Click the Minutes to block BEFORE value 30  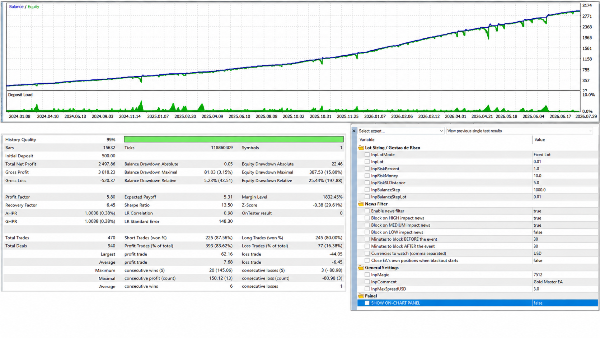pos(535,239)
